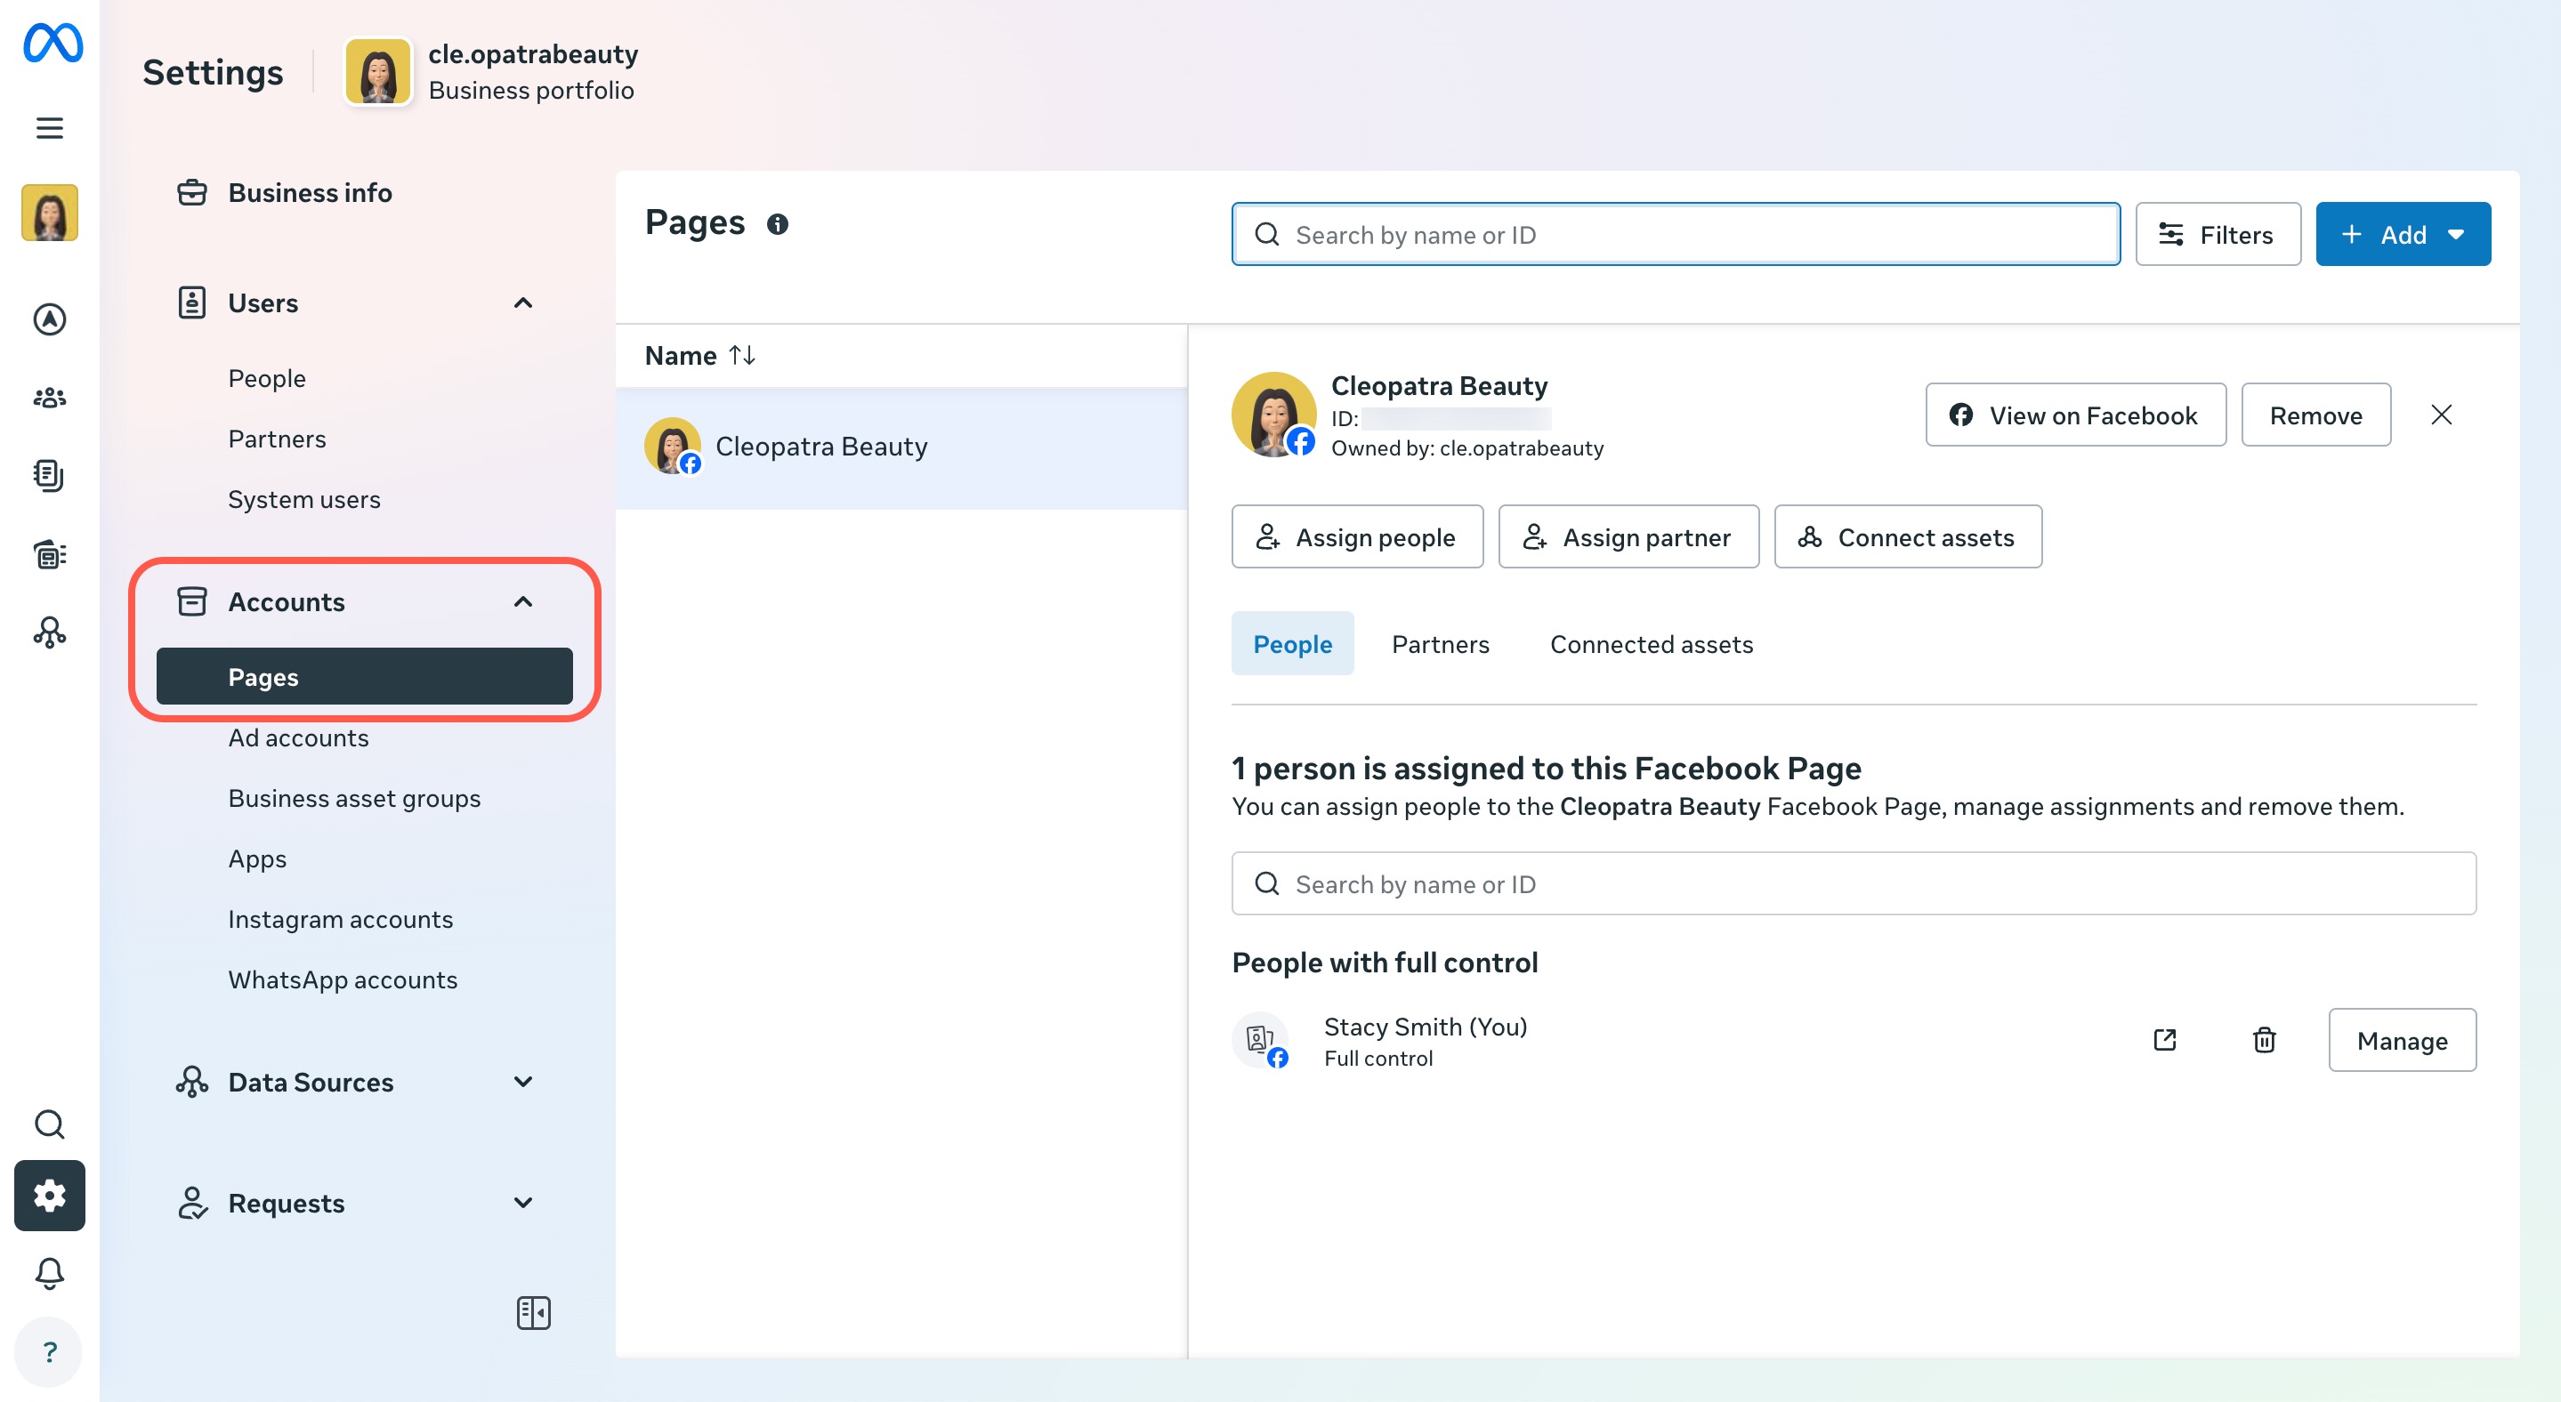Open the help question mark icon
Image resolution: width=2561 pixels, height=1402 pixels.
click(x=50, y=1351)
